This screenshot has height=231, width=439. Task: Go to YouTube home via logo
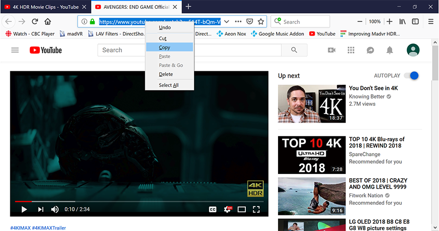pos(46,50)
